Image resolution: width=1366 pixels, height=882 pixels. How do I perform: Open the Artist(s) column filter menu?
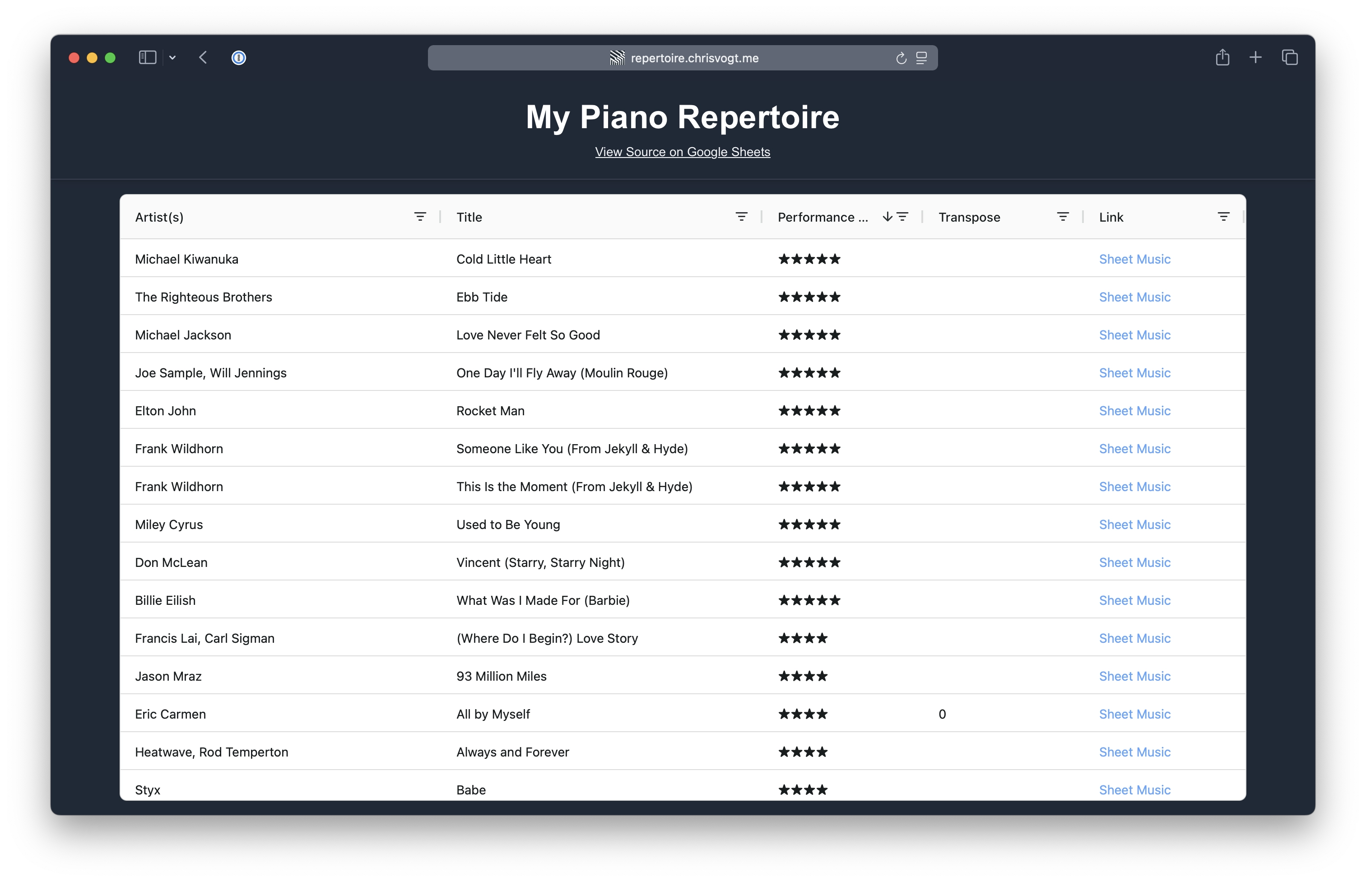(x=420, y=217)
